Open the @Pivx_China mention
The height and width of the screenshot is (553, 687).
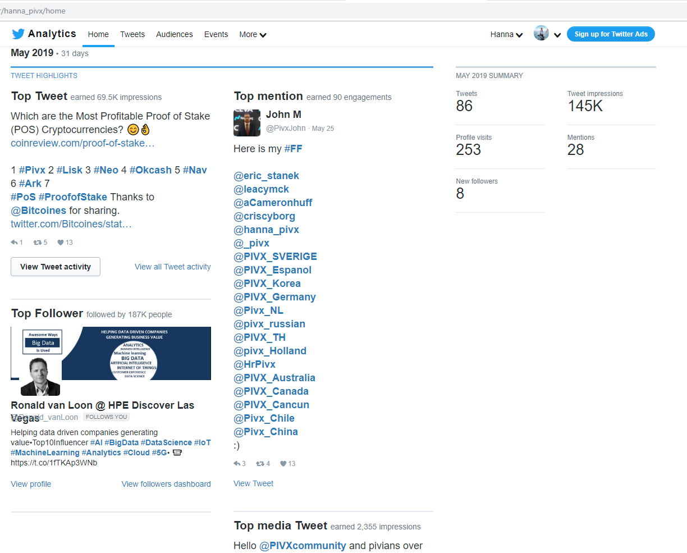click(x=265, y=432)
